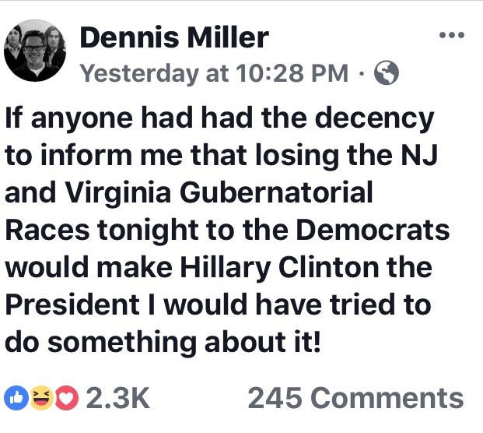This screenshot has height=433, width=483.
Task: Click the phrase something about it!
Action: (x=184, y=343)
